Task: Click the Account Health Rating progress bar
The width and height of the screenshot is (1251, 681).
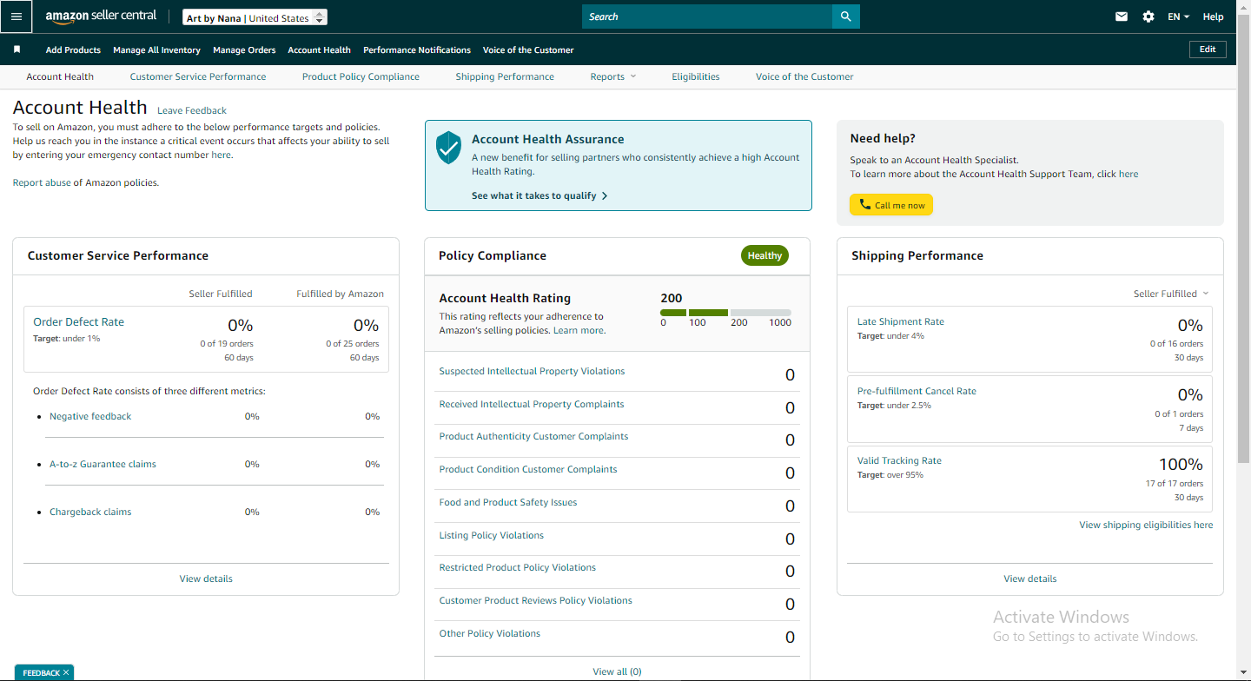Action: (725, 313)
